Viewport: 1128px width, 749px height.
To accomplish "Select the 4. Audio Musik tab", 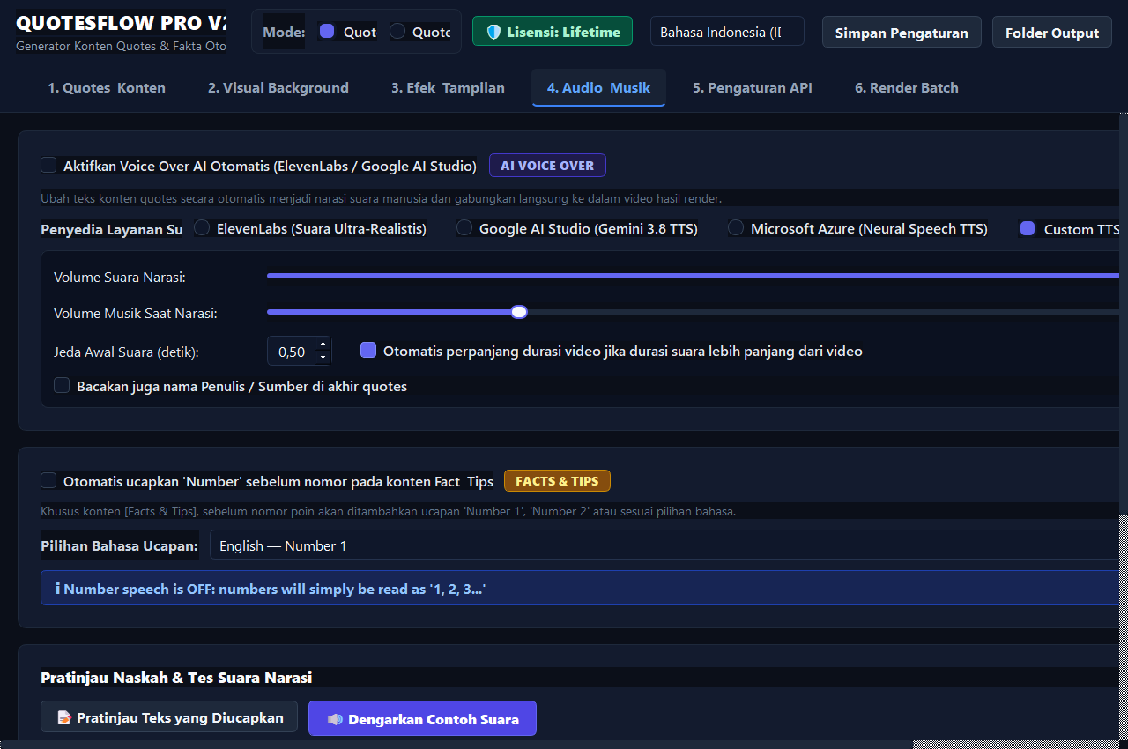I will click(598, 87).
